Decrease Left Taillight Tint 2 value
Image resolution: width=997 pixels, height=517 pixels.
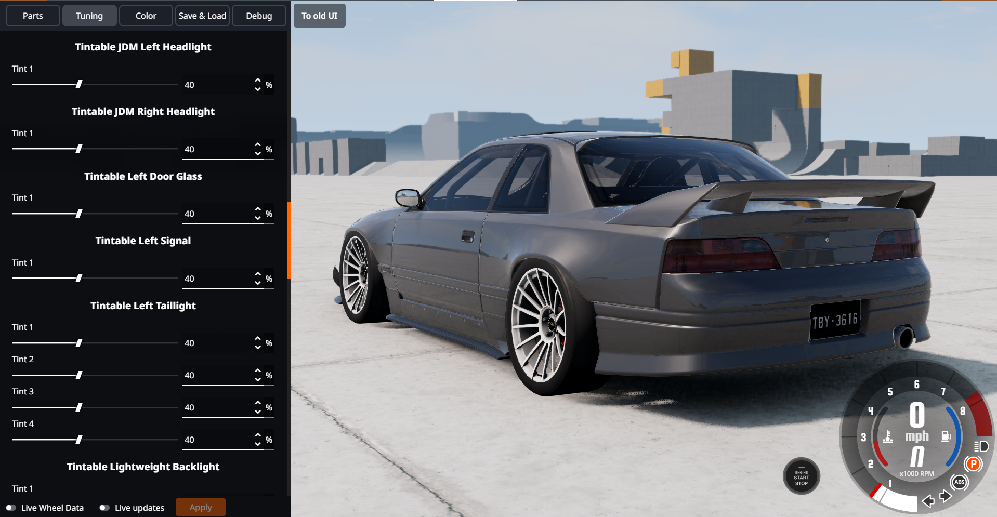click(258, 379)
